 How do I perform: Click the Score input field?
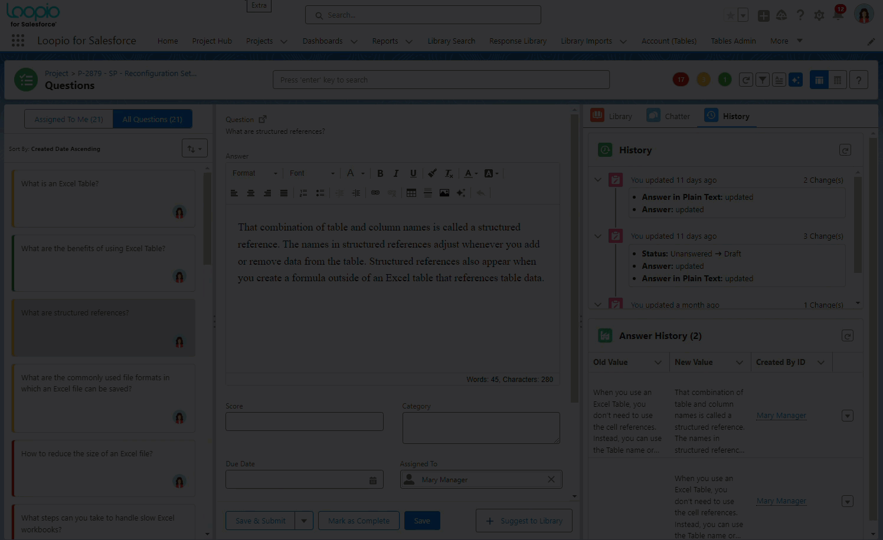pos(305,422)
